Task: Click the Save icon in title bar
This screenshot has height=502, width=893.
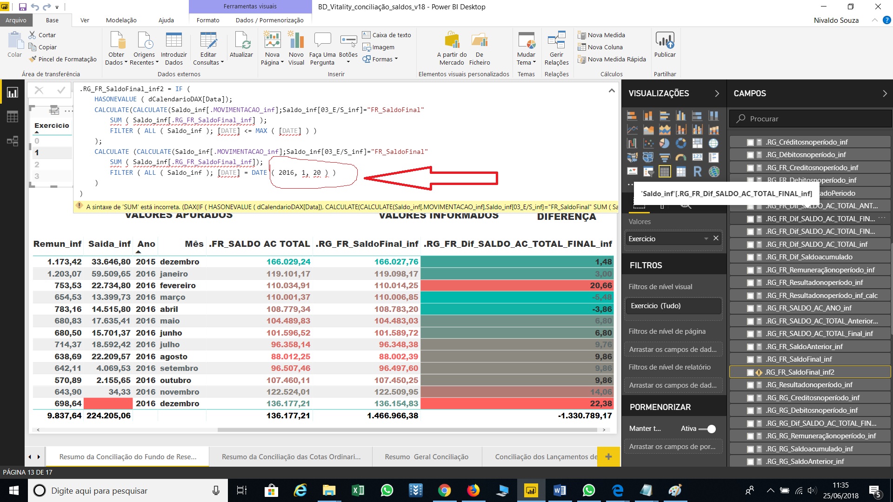Action: click(22, 7)
